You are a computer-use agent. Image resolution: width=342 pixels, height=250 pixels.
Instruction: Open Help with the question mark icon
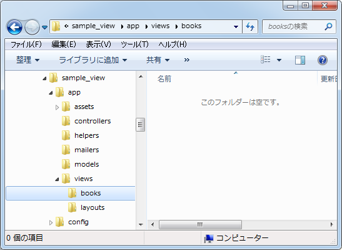coord(323,60)
